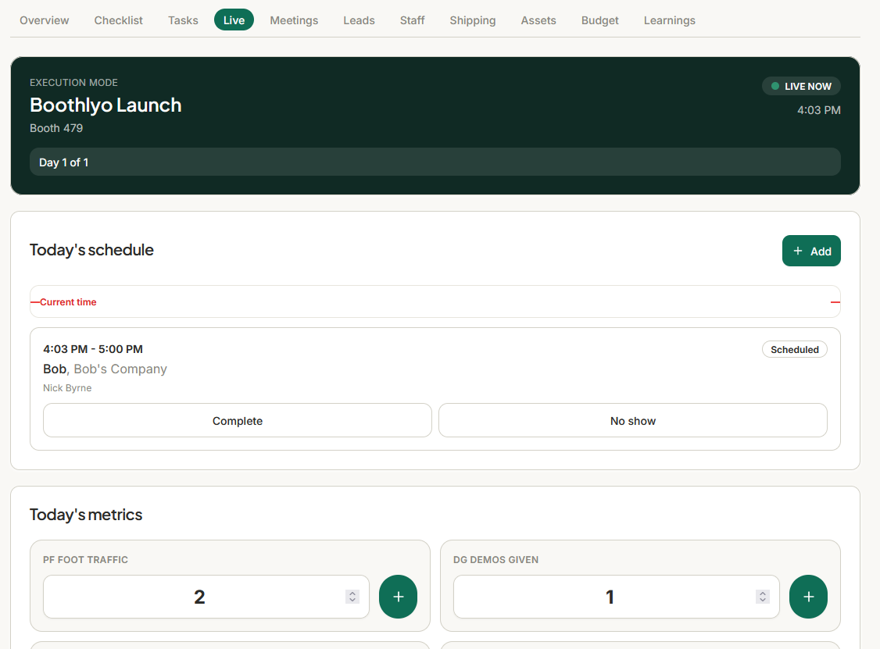Go to the Tasks tab
This screenshot has width=880, height=649.
(x=183, y=20)
